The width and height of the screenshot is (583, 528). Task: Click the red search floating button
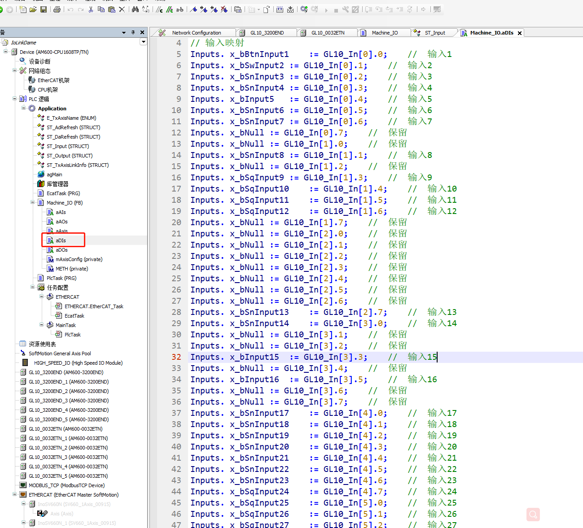coord(533,515)
